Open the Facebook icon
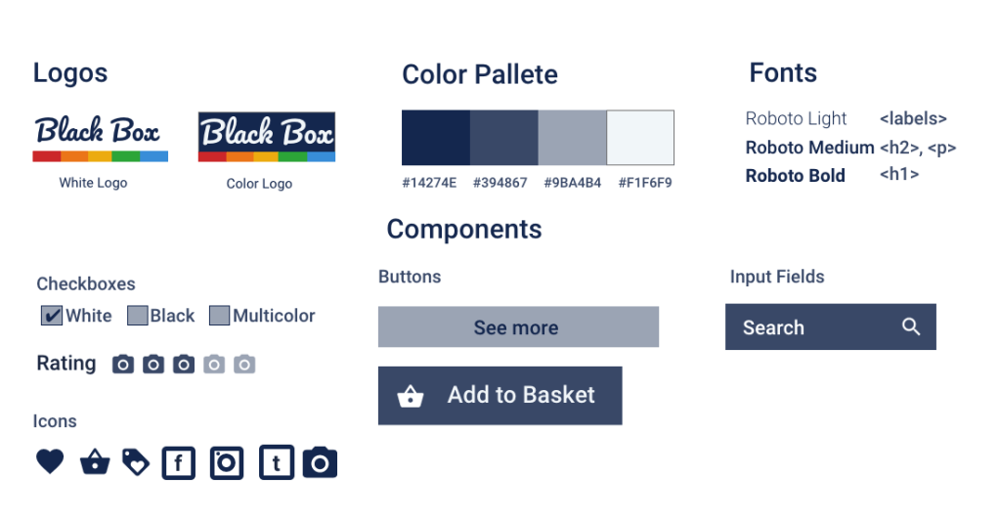The width and height of the screenshot is (1000, 520). point(178,462)
